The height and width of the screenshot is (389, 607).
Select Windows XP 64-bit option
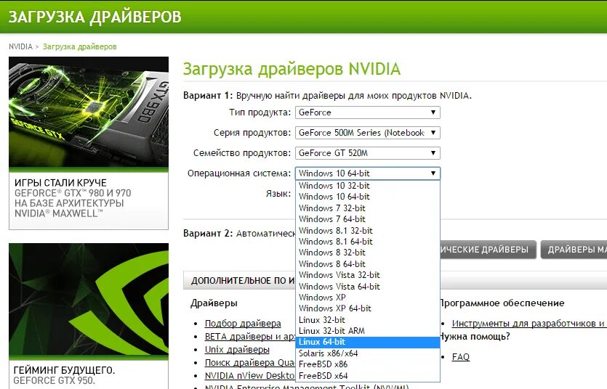(367, 308)
